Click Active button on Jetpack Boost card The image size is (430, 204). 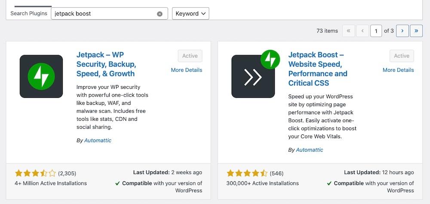click(402, 56)
